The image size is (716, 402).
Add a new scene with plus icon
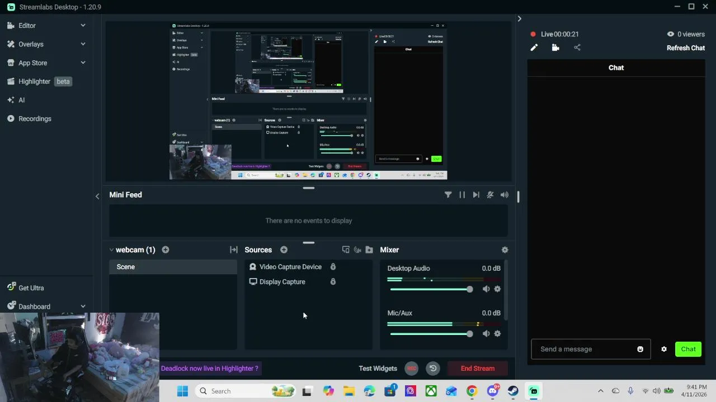point(166,250)
